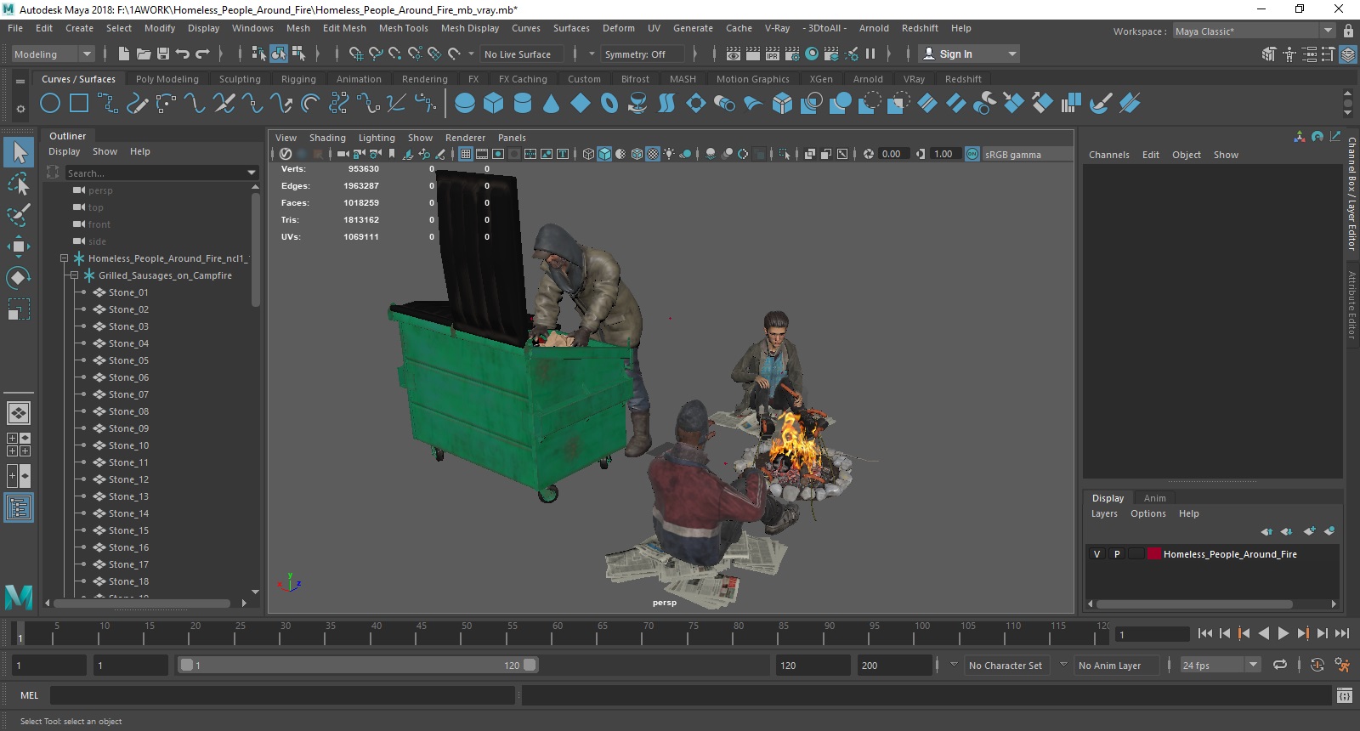The image size is (1360, 731).
Task: Activate the Select tool in the toolbox
Action: pos(19,152)
